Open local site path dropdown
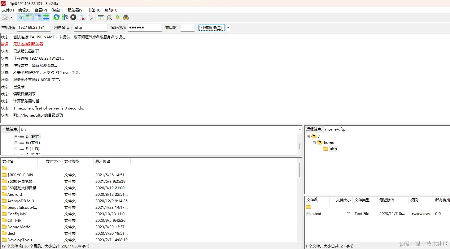450x249 pixels. coord(300,129)
